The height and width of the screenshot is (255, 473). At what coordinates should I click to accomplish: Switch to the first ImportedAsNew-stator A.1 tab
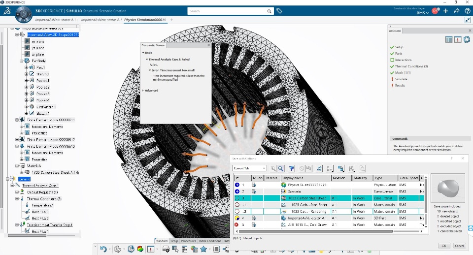(56, 20)
